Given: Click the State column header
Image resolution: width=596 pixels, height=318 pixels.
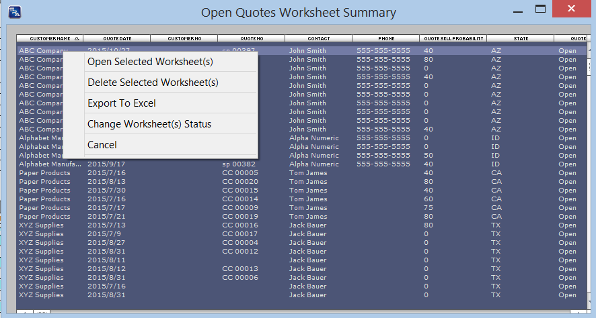Looking at the screenshot, I should [520, 39].
